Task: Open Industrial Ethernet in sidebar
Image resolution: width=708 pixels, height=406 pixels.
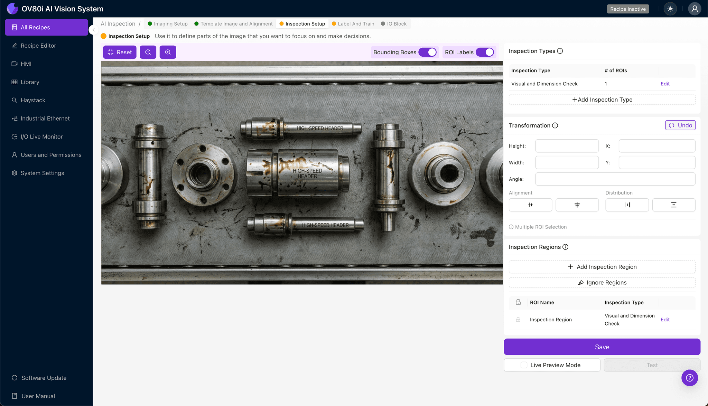Action: pos(45,119)
